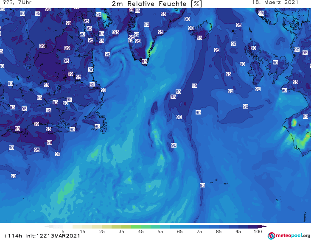Click the legend value 55
The width and height of the screenshot is (311, 240).
pyautogui.click(x=160, y=232)
